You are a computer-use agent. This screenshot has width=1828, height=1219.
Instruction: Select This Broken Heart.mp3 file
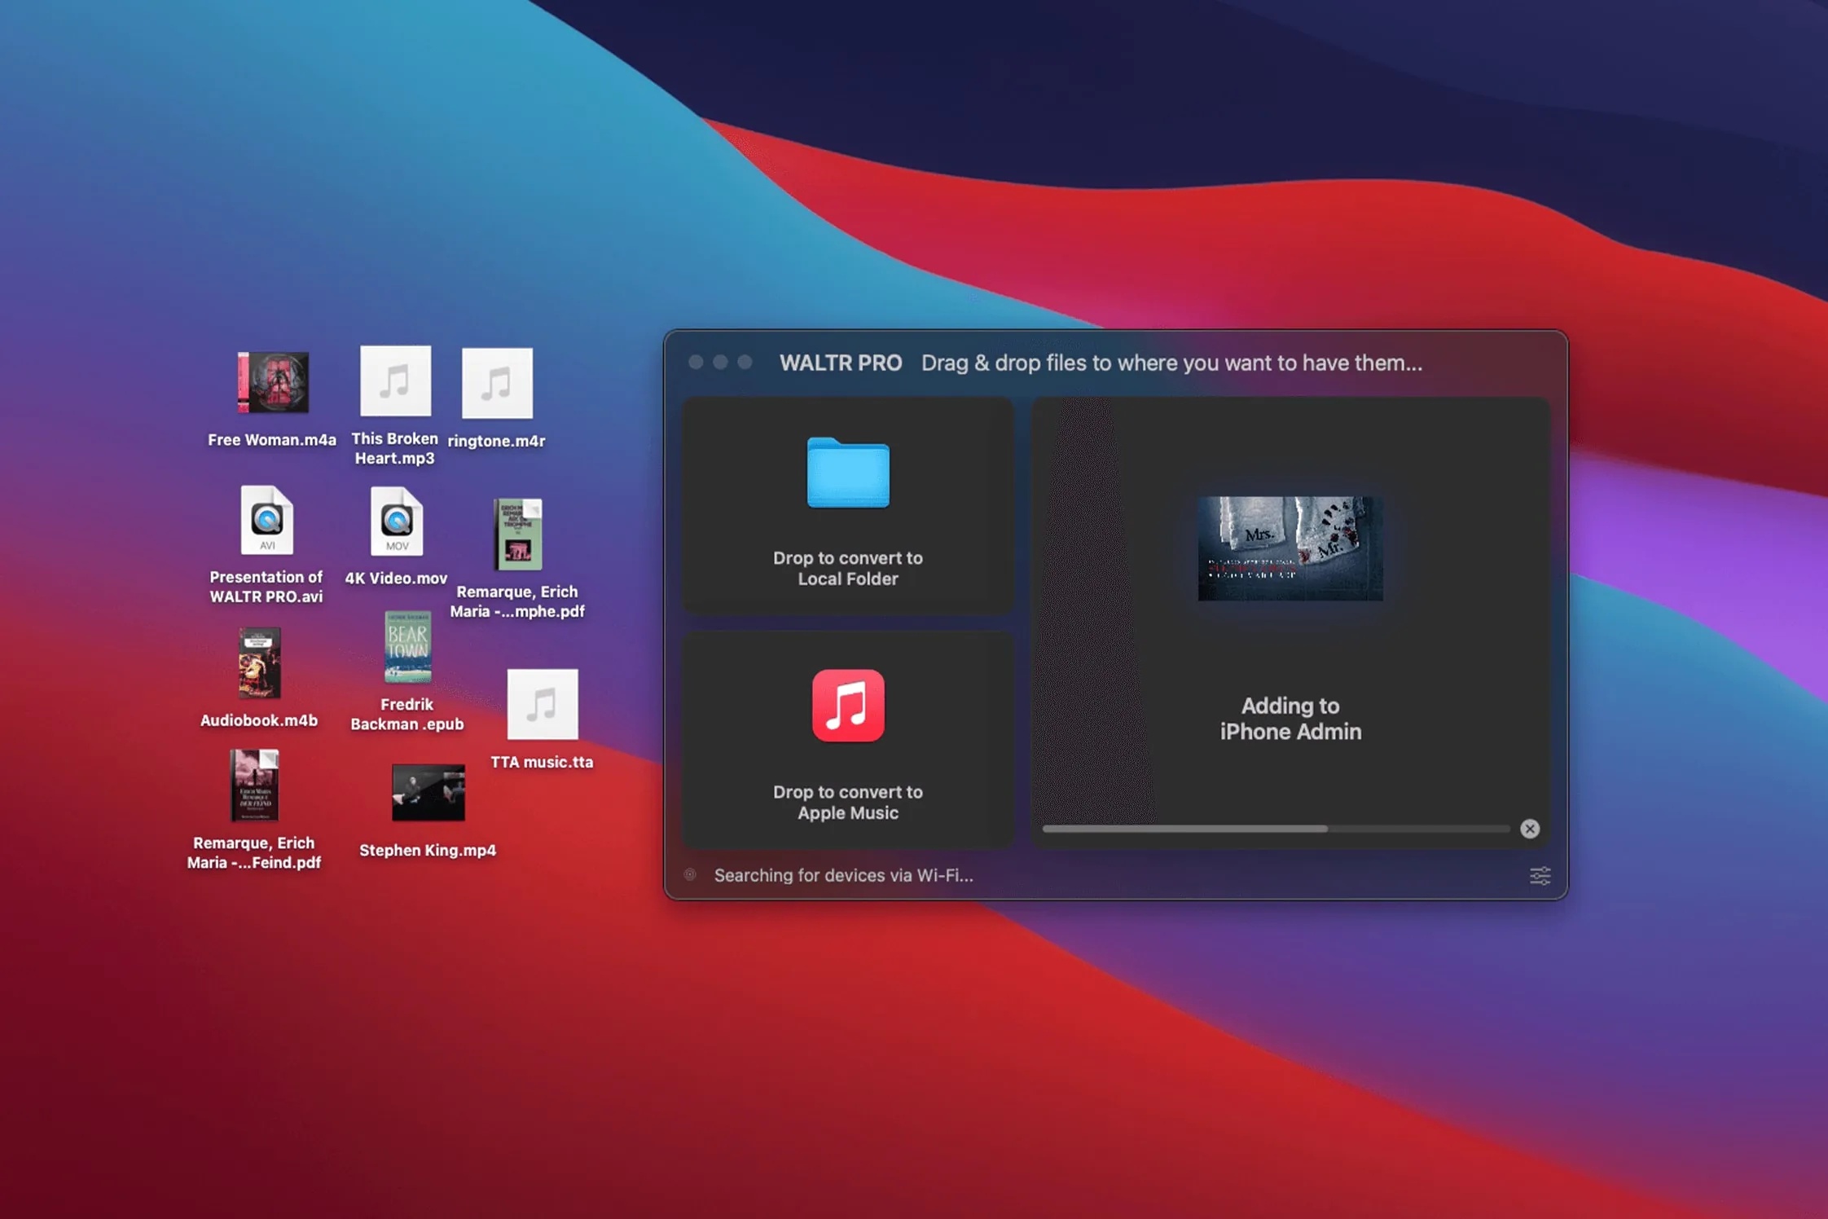(x=395, y=381)
